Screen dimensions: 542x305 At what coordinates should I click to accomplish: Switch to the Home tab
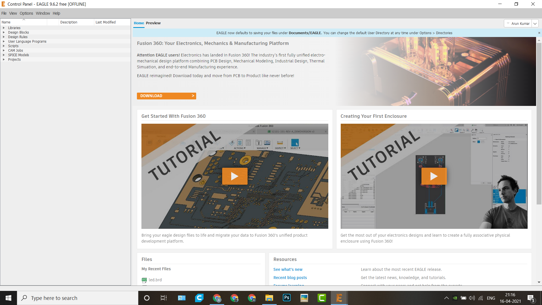point(139,23)
